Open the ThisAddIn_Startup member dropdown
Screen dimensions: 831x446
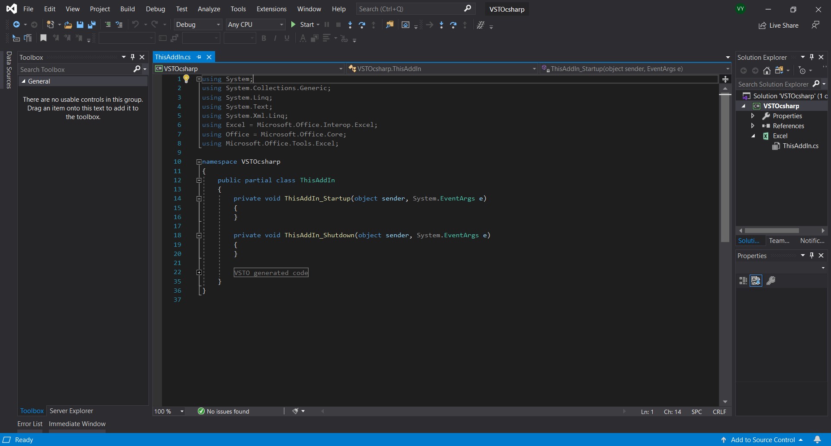(635, 68)
